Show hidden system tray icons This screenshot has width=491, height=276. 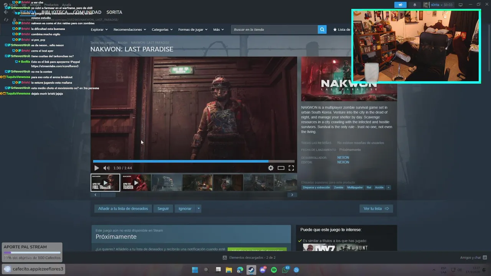click(x=434, y=270)
